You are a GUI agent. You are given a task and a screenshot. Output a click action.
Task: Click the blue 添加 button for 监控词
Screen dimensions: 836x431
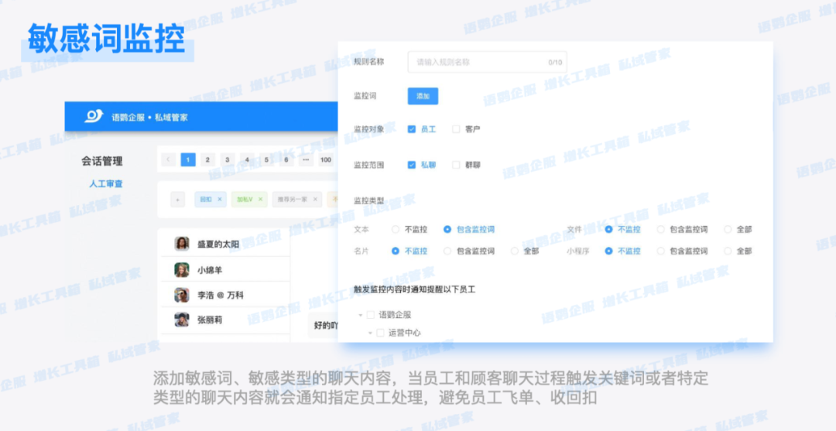pyautogui.click(x=423, y=96)
